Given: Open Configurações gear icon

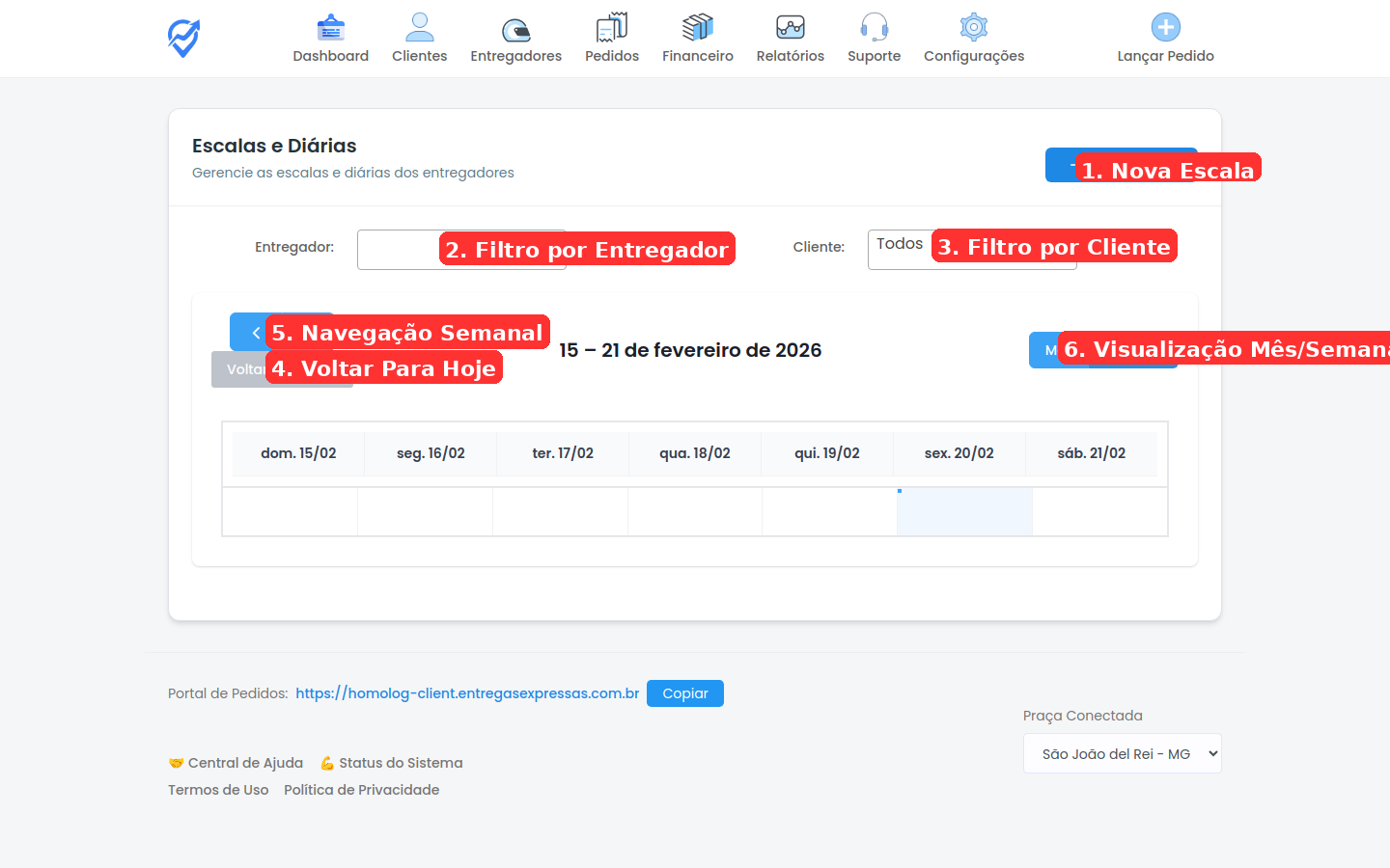Looking at the screenshot, I should point(973,28).
